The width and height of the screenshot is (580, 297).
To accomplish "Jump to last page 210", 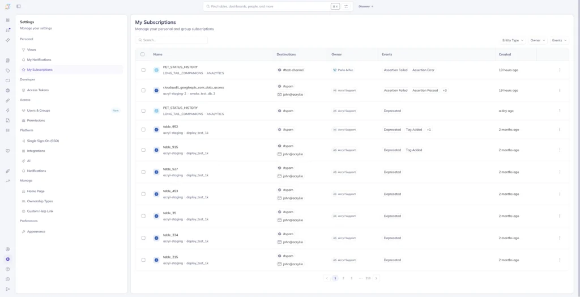I will [x=368, y=278].
